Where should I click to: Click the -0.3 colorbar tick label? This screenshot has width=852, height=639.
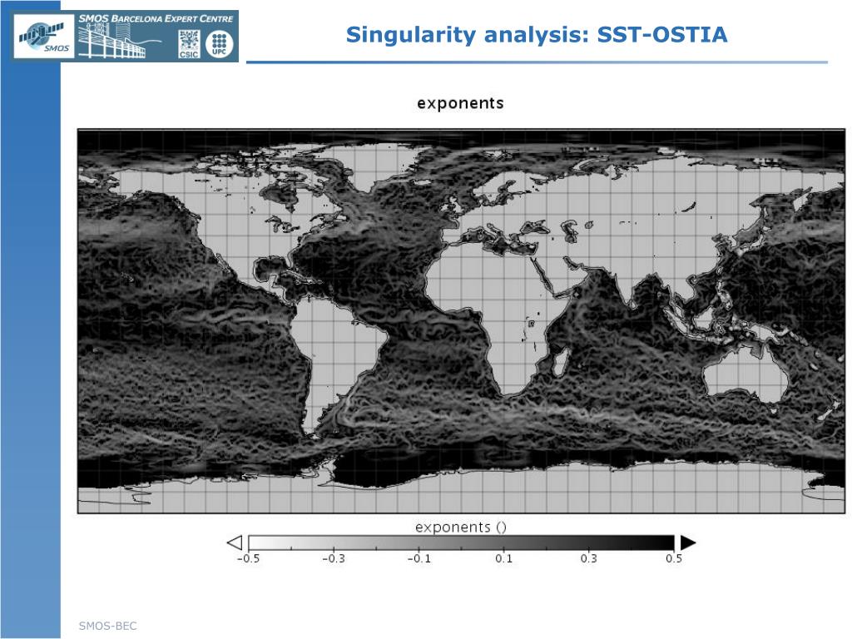point(334,558)
